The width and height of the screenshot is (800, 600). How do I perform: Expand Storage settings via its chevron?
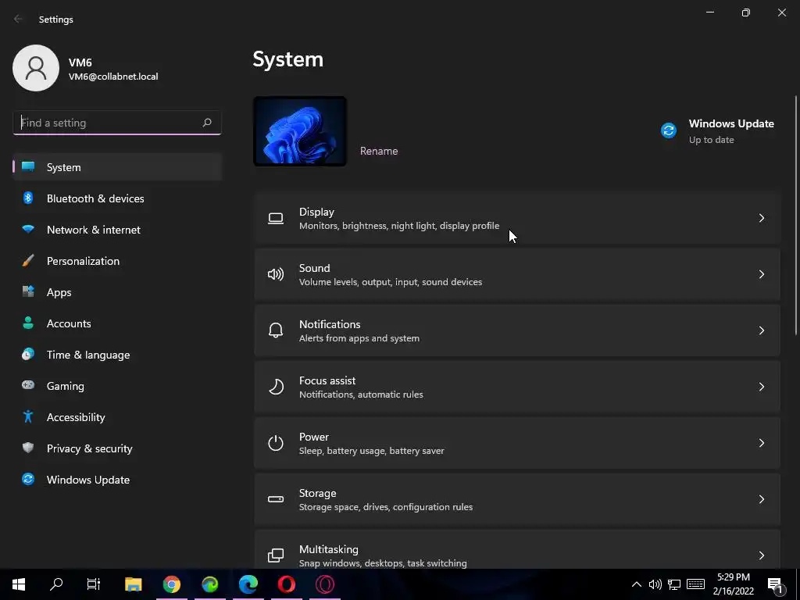coord(761,498)
